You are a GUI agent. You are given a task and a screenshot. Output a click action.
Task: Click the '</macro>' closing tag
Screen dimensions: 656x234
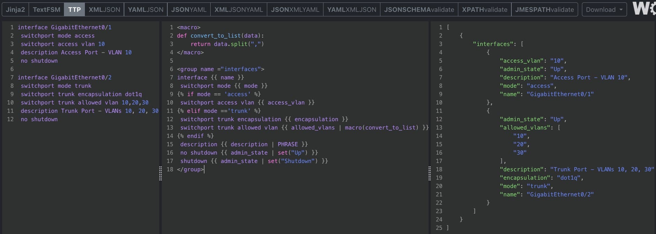click(x=190, y=52)
